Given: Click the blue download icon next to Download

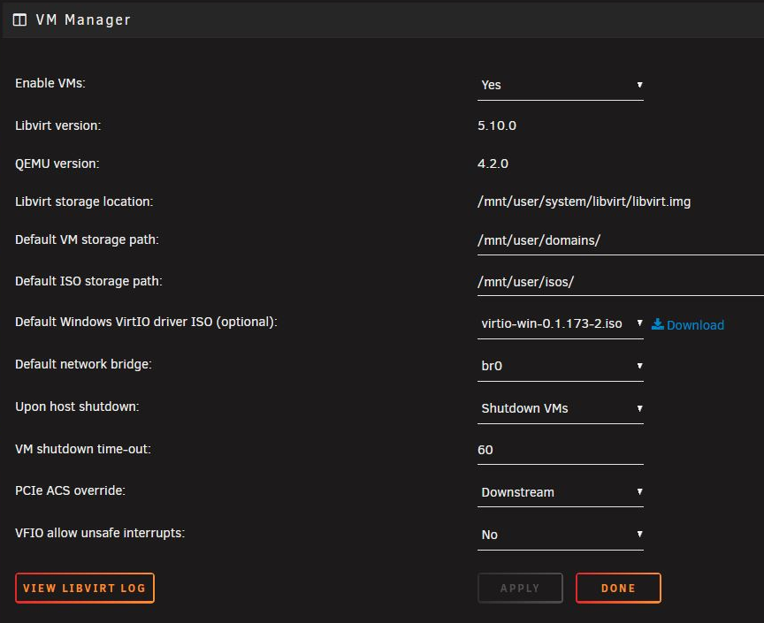Looking at the screenshot, I should [x=657, y=324].
